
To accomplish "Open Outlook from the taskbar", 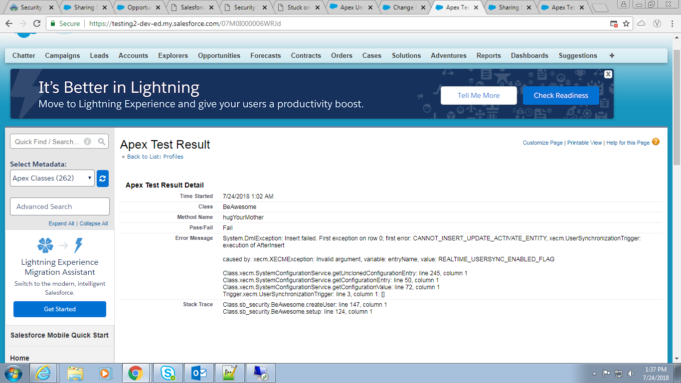I will tap(199, 373).
